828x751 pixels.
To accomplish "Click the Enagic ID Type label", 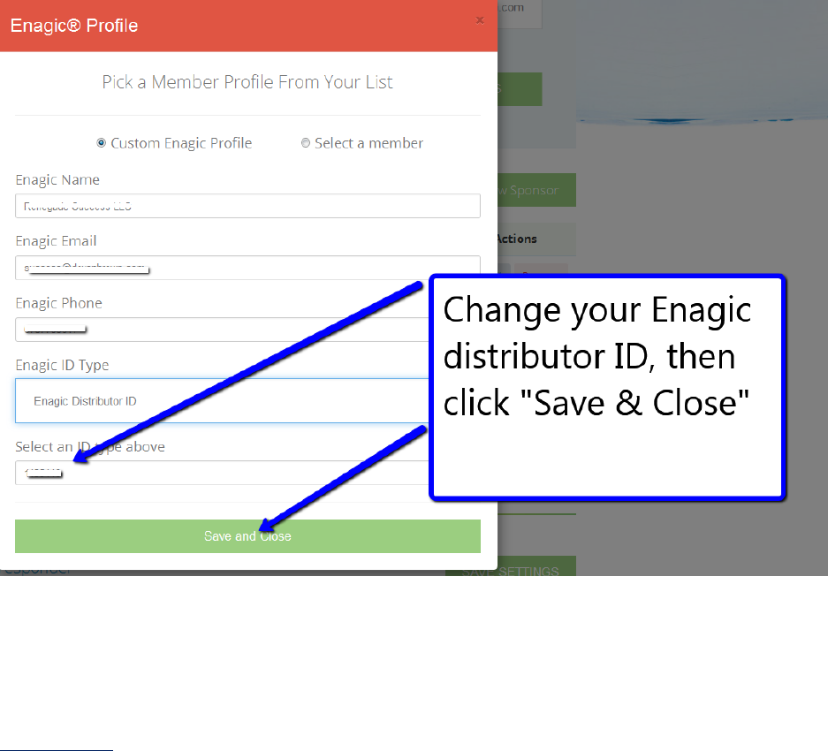I will pos(63,365).
